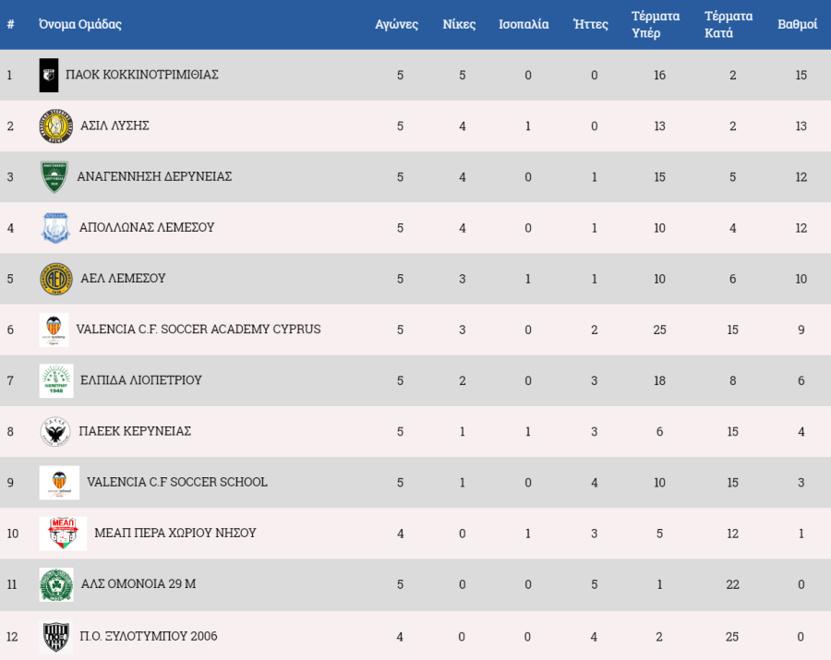
Task: Click ΑΠΟΛΛΩΝΑΣ ΛΕΜΕΣΟΥ 12 points value
Action: (801, 228)
